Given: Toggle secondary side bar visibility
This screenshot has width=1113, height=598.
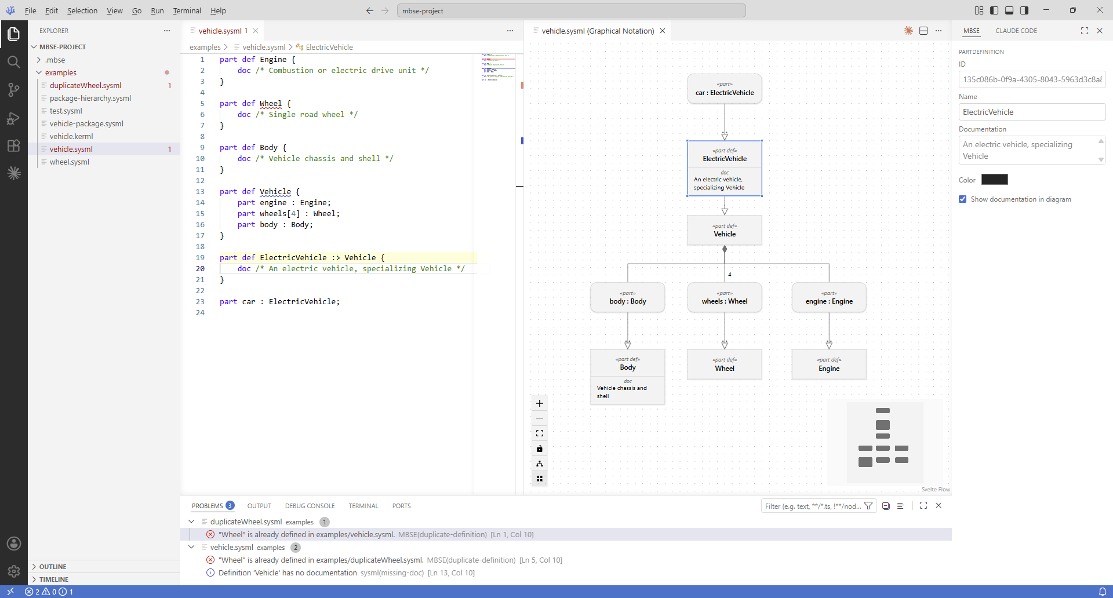Looking at the screenshot, I should click(x=1024, y=10).
